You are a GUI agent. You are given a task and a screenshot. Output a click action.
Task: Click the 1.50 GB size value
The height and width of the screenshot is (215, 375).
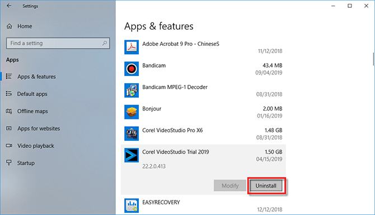[273, 152]
